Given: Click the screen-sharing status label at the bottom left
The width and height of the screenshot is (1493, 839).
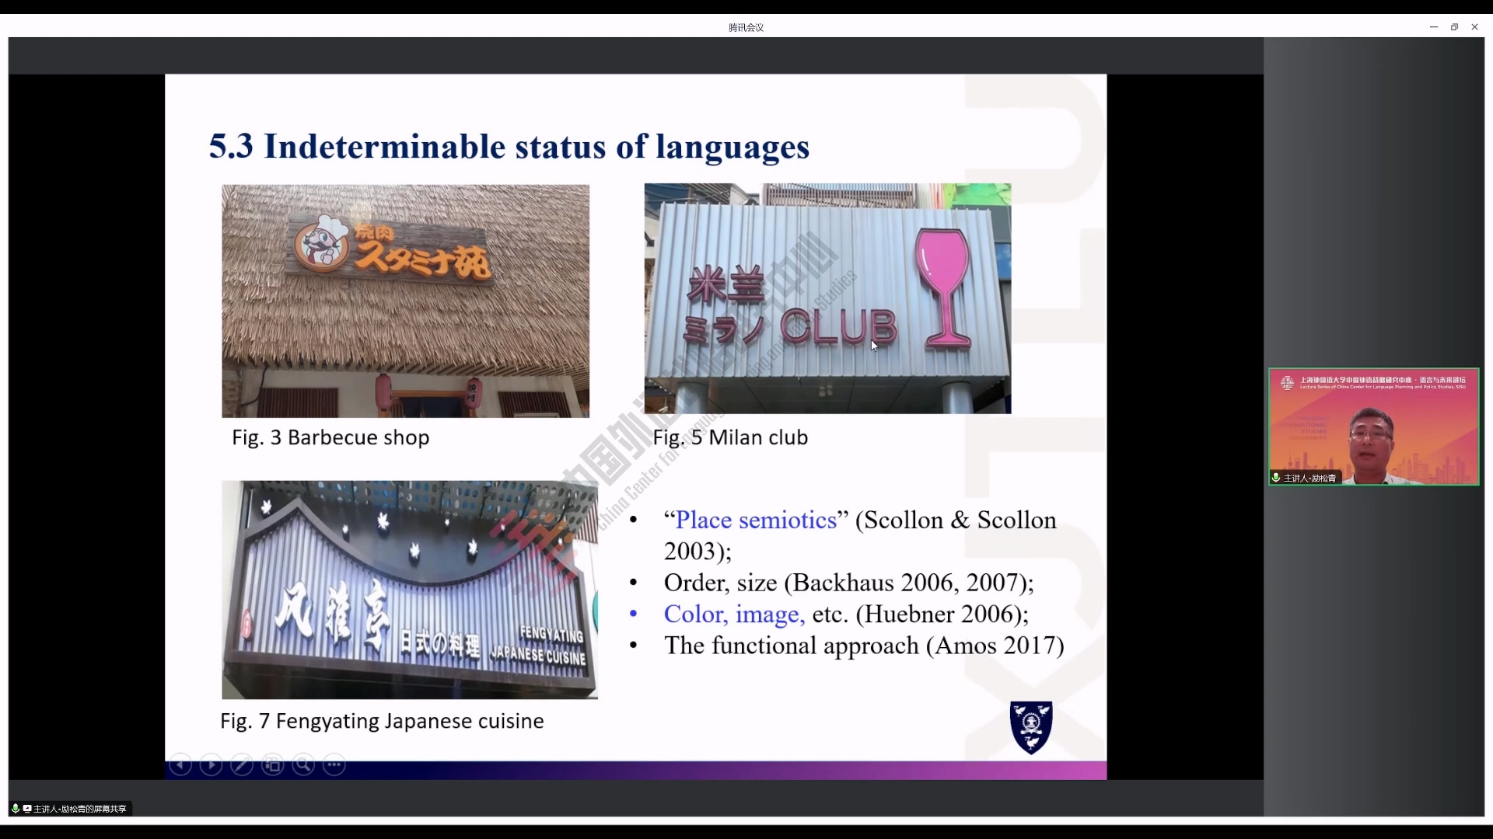Looking at the screenshot, I should tap(79, 809).
